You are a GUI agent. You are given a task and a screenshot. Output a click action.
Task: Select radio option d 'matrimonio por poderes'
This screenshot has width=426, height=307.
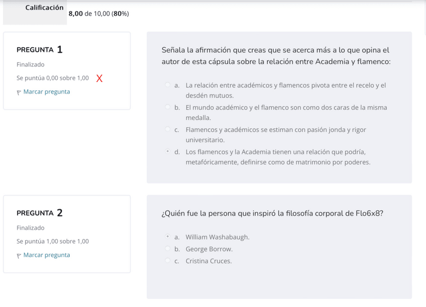(x=168, y=152)
